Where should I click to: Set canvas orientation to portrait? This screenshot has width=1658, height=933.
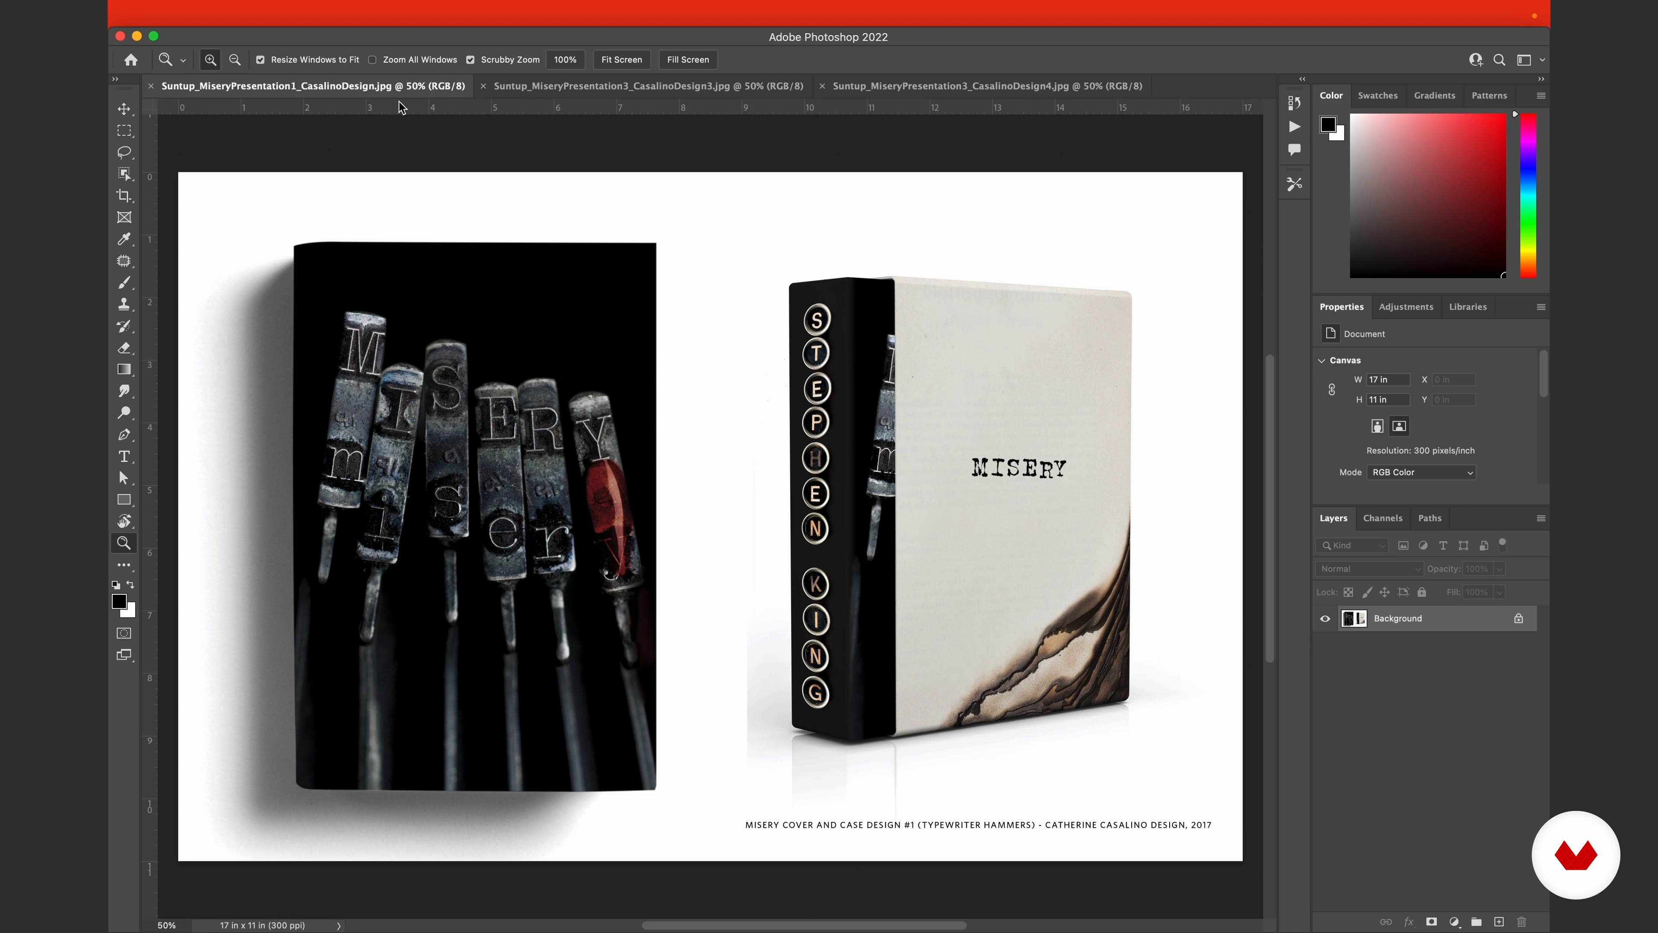(x=1377, y=426)
